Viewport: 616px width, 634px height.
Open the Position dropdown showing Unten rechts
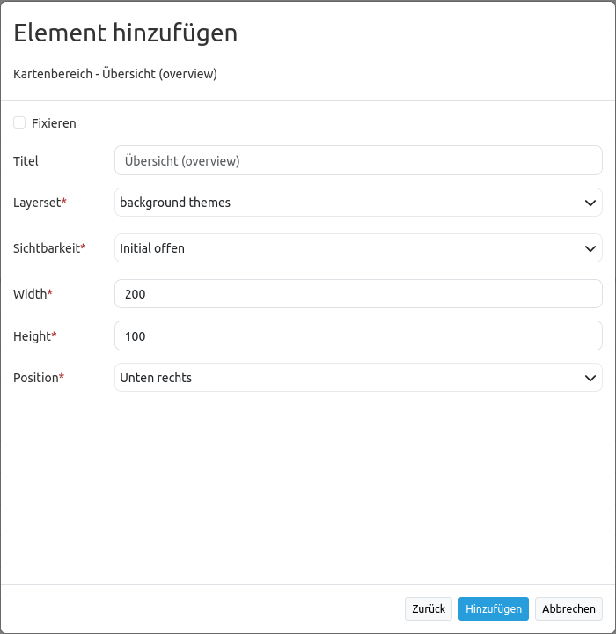click(x=352, y=378)
